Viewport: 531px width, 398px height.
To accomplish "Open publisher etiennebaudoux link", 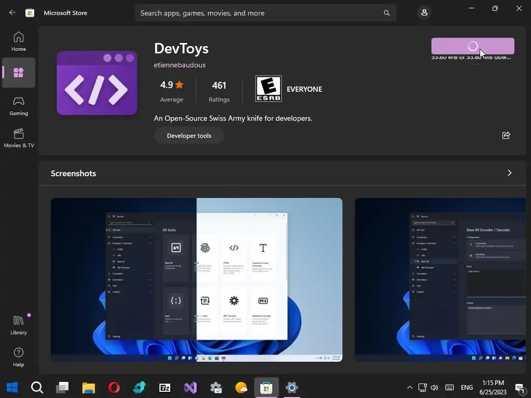I will point(180,65).
